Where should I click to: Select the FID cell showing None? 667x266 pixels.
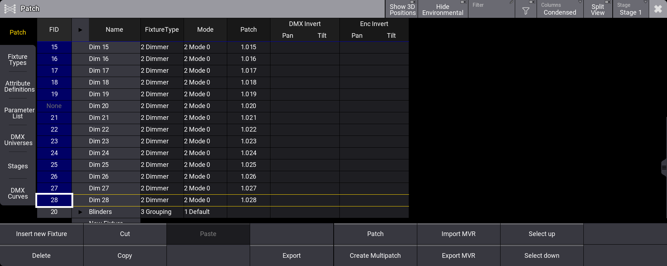click(54, 106)
